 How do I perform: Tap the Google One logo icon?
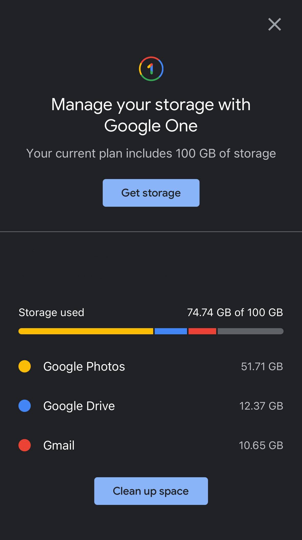click(x=151, y=69)
